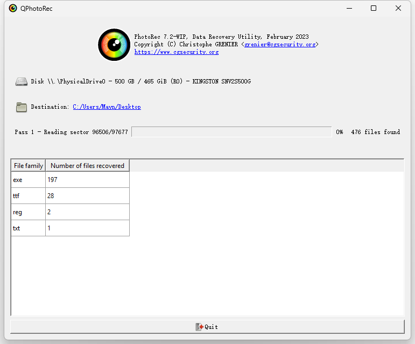Select the txt file family cell
The width and height of the screenshot is (415, 344).
(29, 228)
